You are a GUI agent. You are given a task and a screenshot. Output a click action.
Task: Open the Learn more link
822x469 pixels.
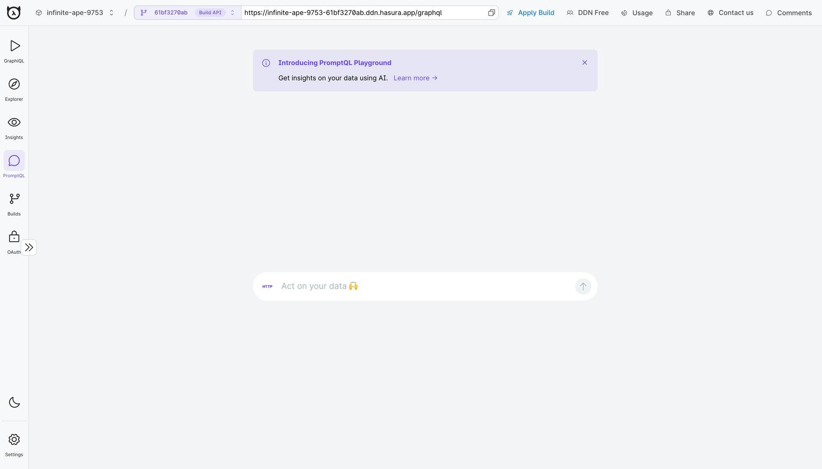415,78
